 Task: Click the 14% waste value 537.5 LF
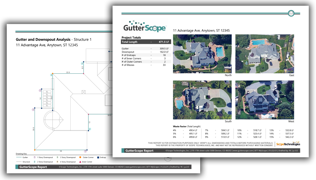click(289, 133)
